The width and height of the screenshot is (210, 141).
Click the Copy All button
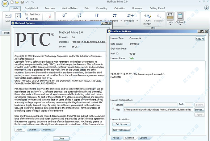coord(200,39)
